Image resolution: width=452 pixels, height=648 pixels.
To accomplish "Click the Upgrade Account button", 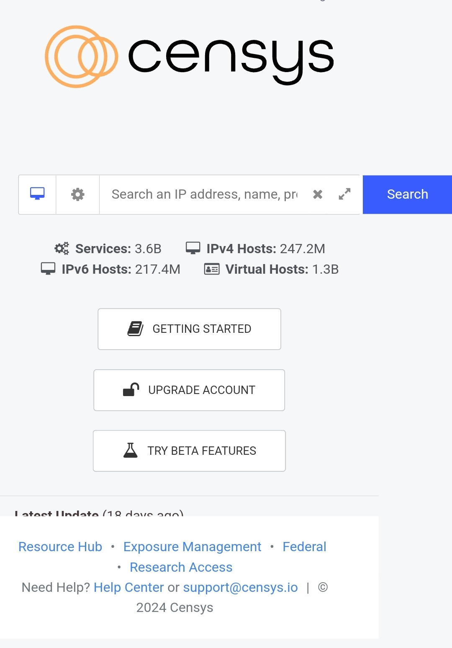I will click(189, 390).
